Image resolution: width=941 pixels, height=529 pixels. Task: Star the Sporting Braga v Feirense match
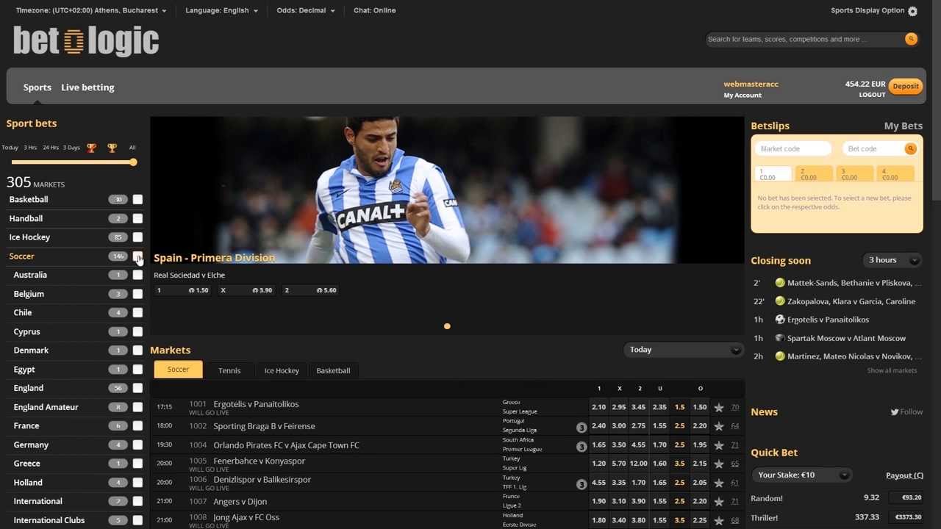[x=719, y=426]
